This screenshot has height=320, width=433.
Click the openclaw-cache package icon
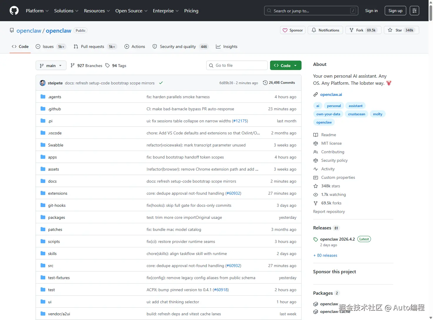coord(316,311)
